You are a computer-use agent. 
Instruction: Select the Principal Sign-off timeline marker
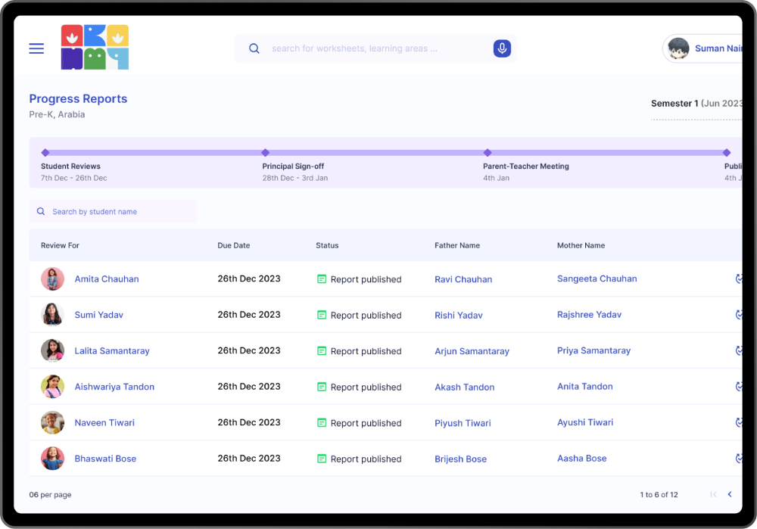pyautogui.click(x=265, y=153)
